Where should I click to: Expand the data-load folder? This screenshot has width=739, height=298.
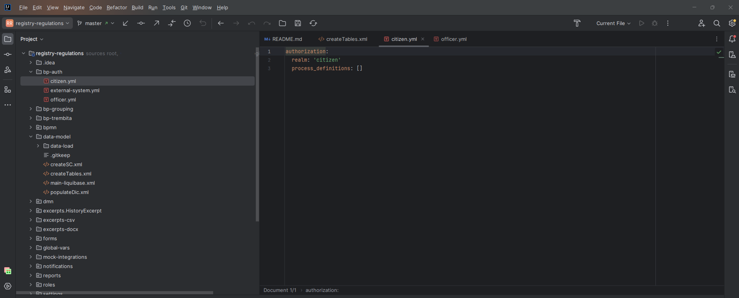tap(38, 146)
